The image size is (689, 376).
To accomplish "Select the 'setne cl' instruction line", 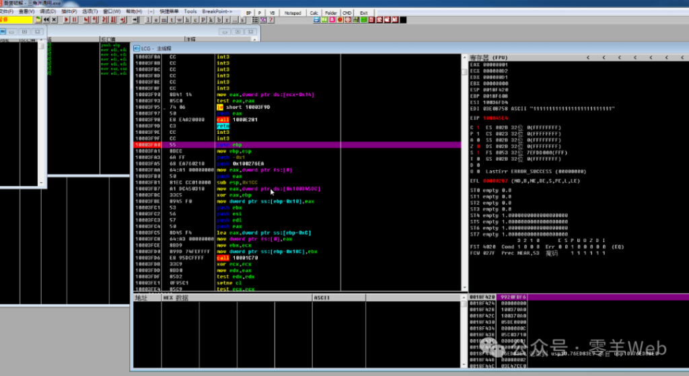I will coord(297,283).
